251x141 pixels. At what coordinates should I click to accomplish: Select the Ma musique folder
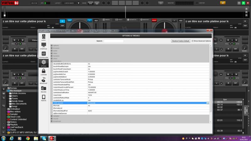click(16, 91)
